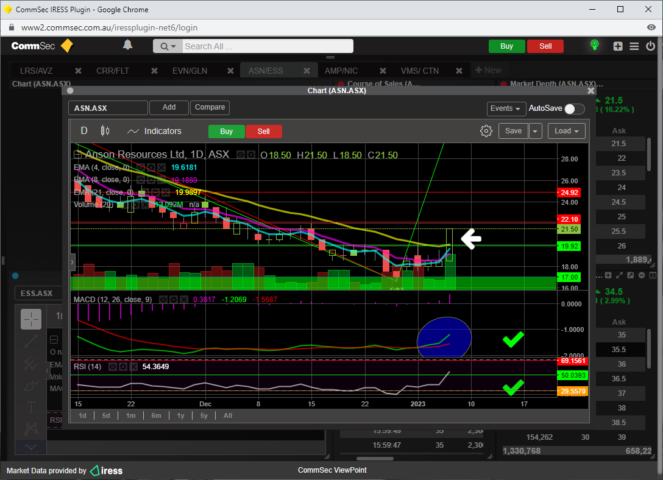The image size is (663, 480).
Task: Toggle visibility of Anson Resources price series
Action: [x=241, y=155]
